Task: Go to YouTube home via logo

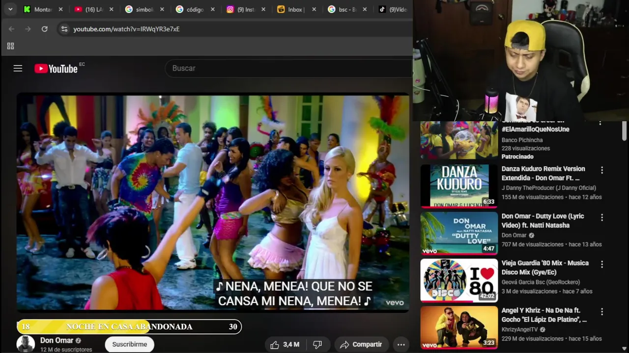Action: [x=56, y=68]
